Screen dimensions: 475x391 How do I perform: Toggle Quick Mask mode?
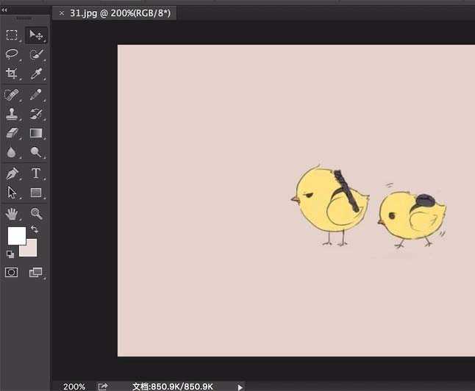tap(12, 272)
